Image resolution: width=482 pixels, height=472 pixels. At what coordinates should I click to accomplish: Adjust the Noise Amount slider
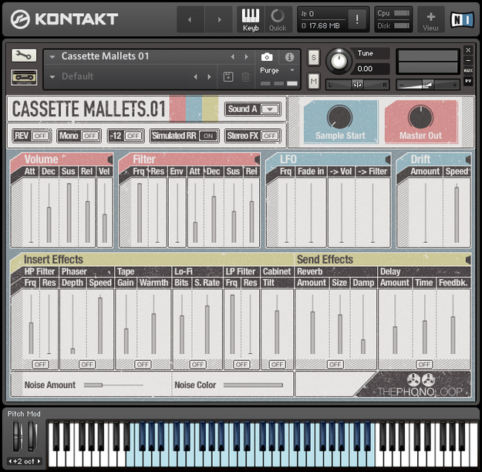pos(113,385)
